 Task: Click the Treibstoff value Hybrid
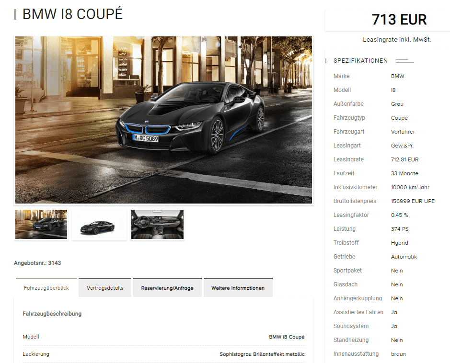coord(400,243)
